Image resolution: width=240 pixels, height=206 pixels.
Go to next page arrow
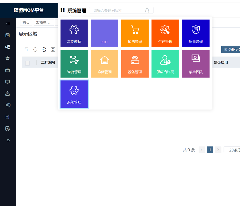tap(218, 150)
